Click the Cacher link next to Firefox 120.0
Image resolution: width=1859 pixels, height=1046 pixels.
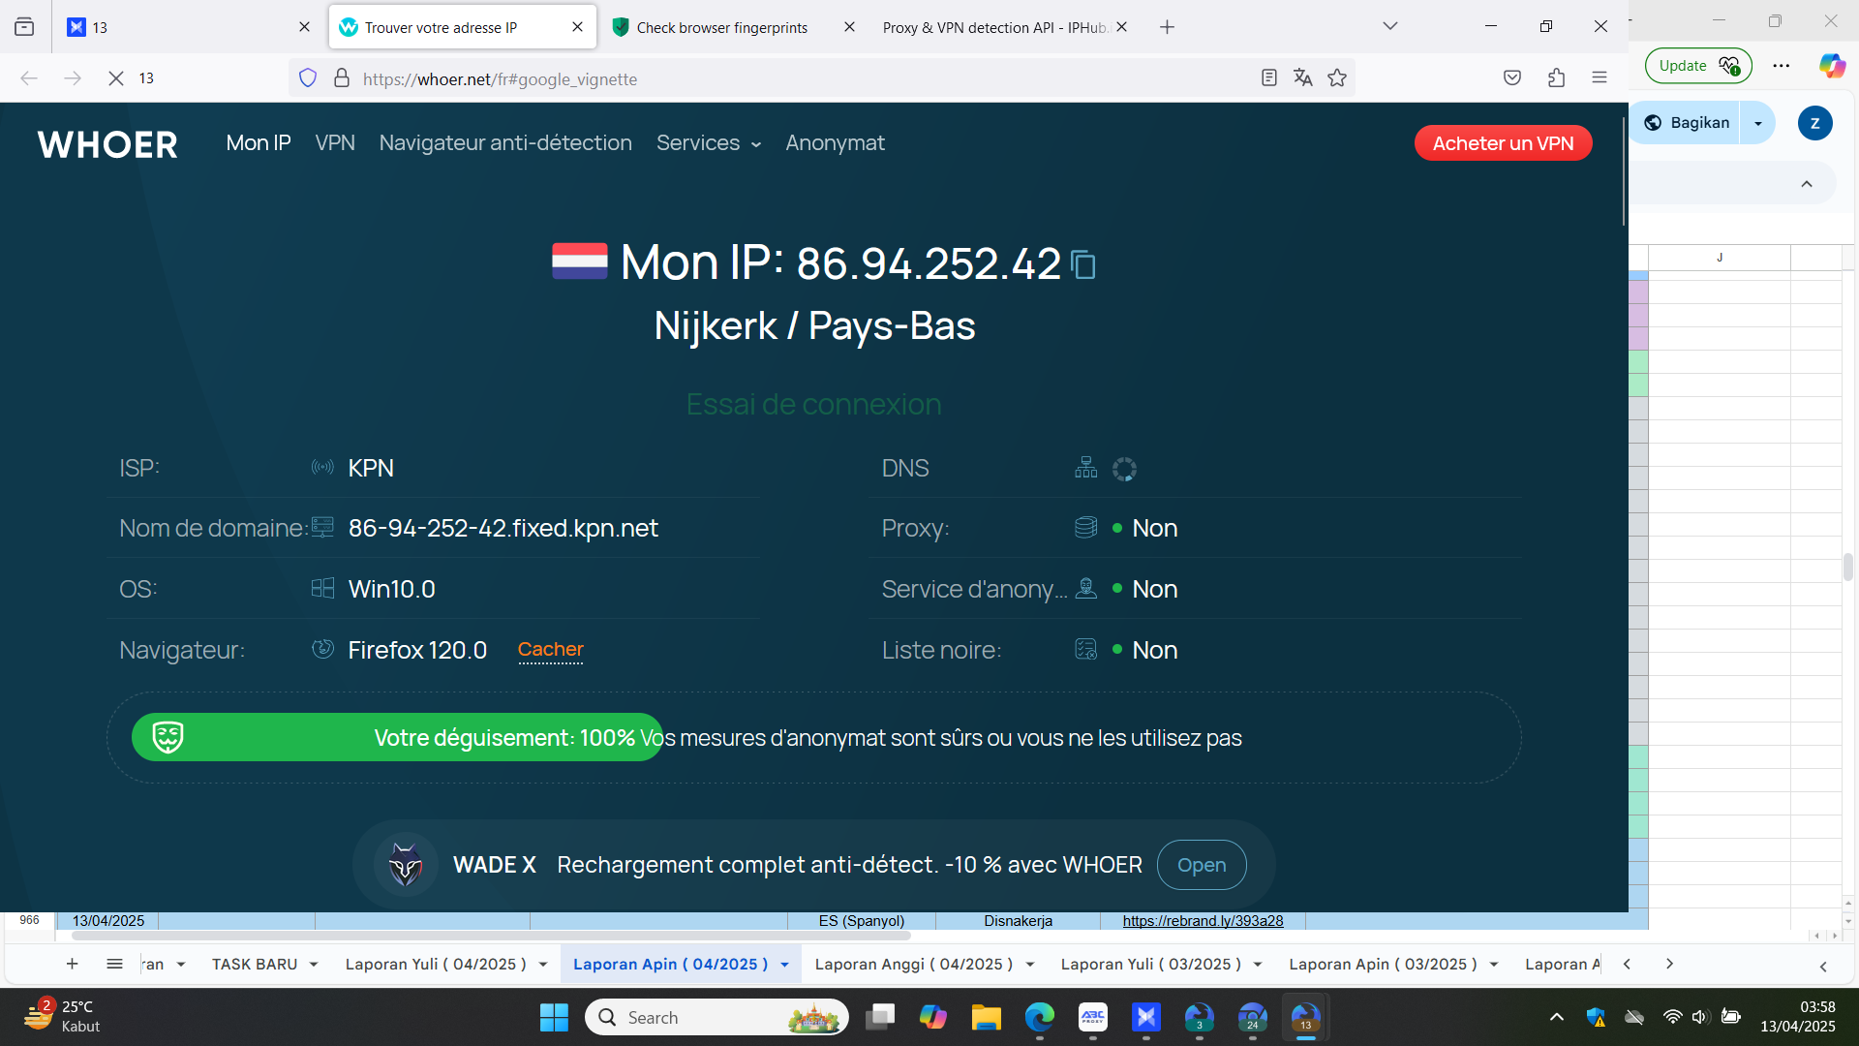pos(551,650)
